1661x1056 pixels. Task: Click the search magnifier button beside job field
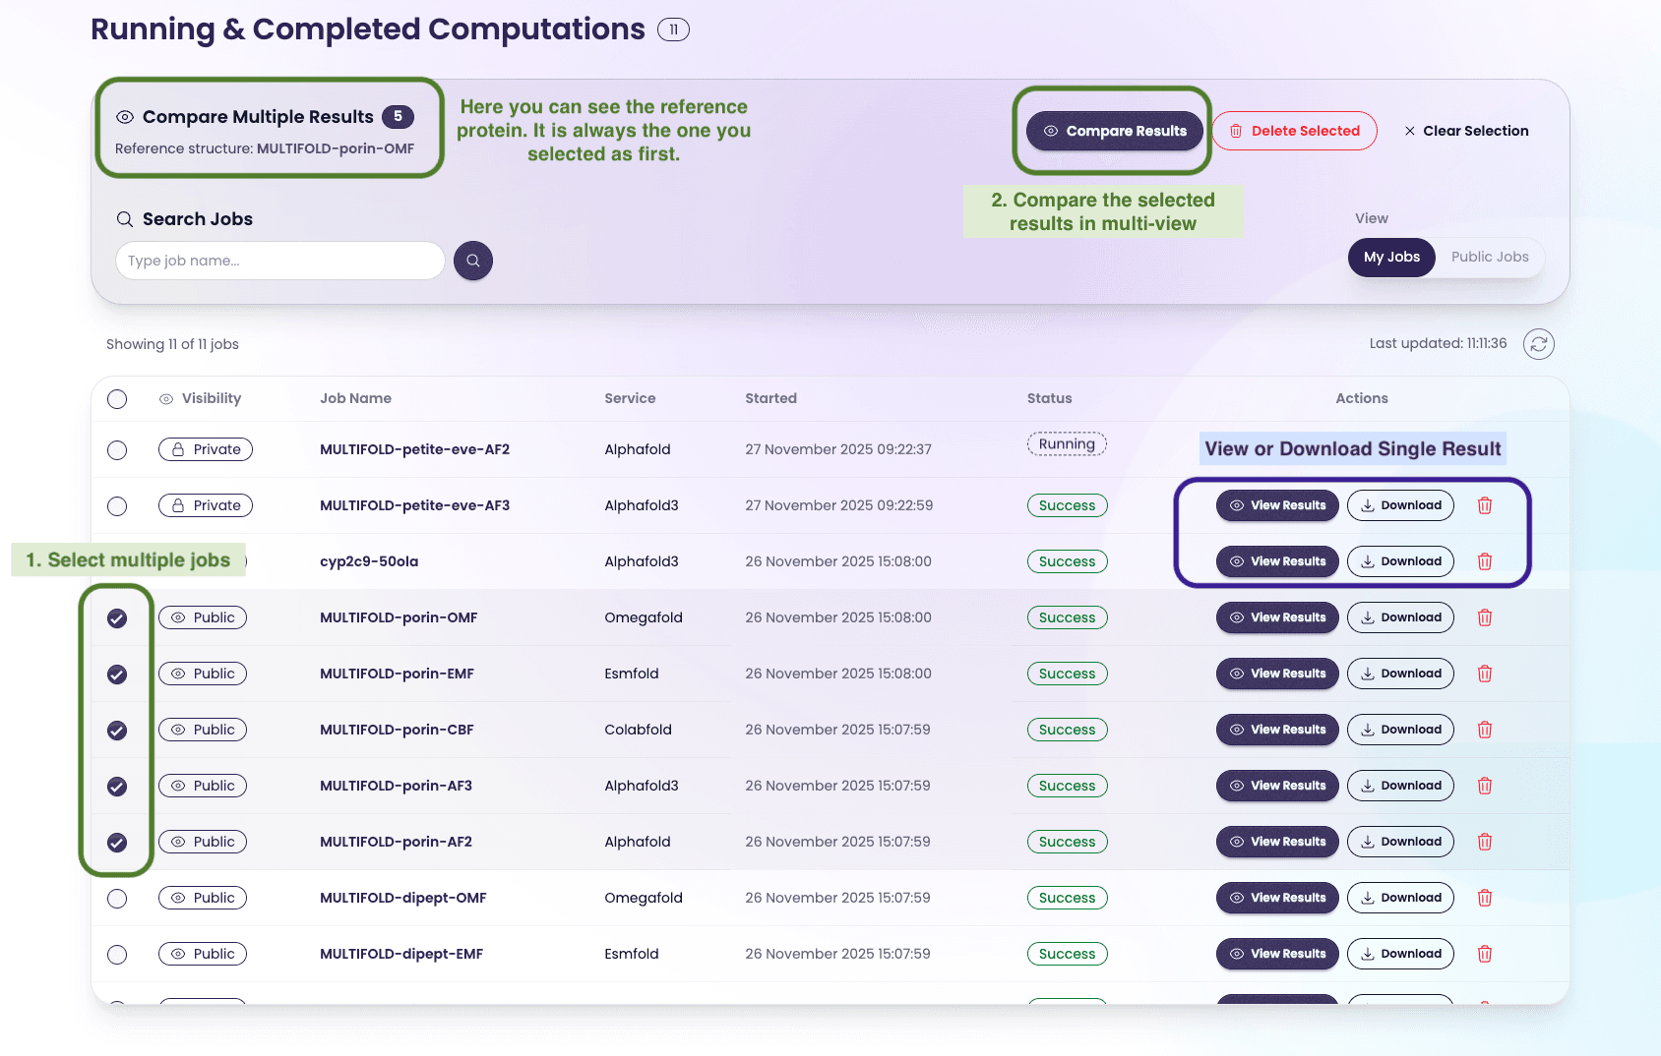pos(473,261)
